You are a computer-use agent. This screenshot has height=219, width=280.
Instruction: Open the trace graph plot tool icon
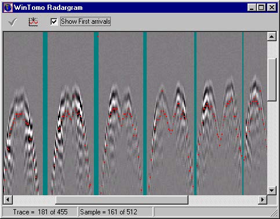[33, 22]
